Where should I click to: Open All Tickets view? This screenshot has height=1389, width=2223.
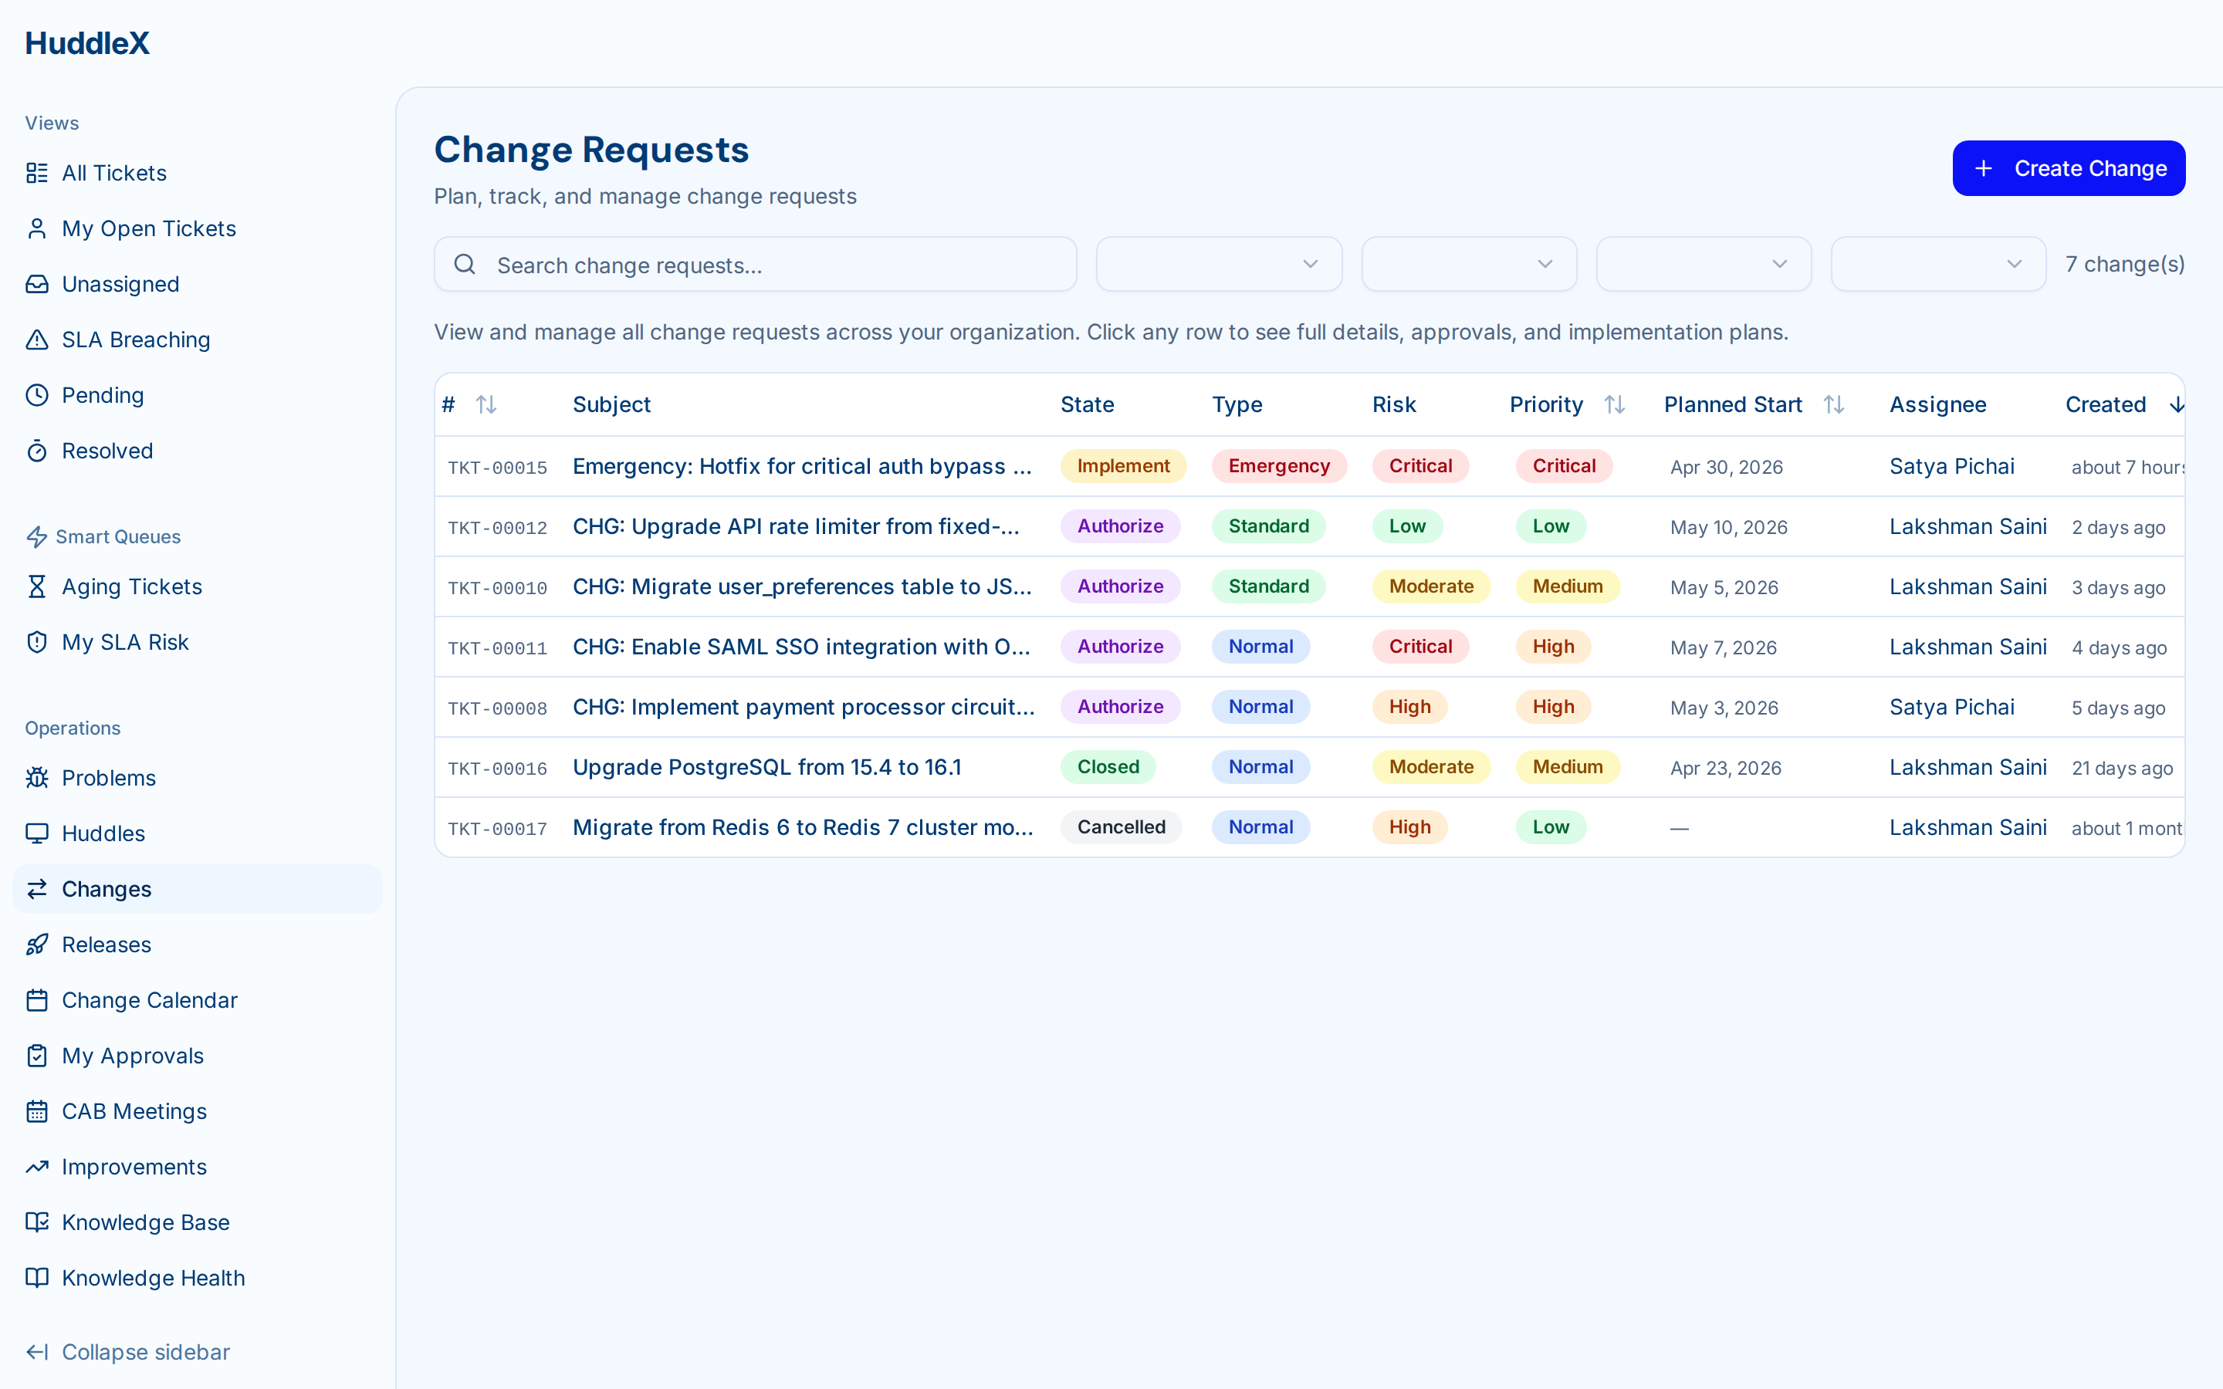pos(197,173)
